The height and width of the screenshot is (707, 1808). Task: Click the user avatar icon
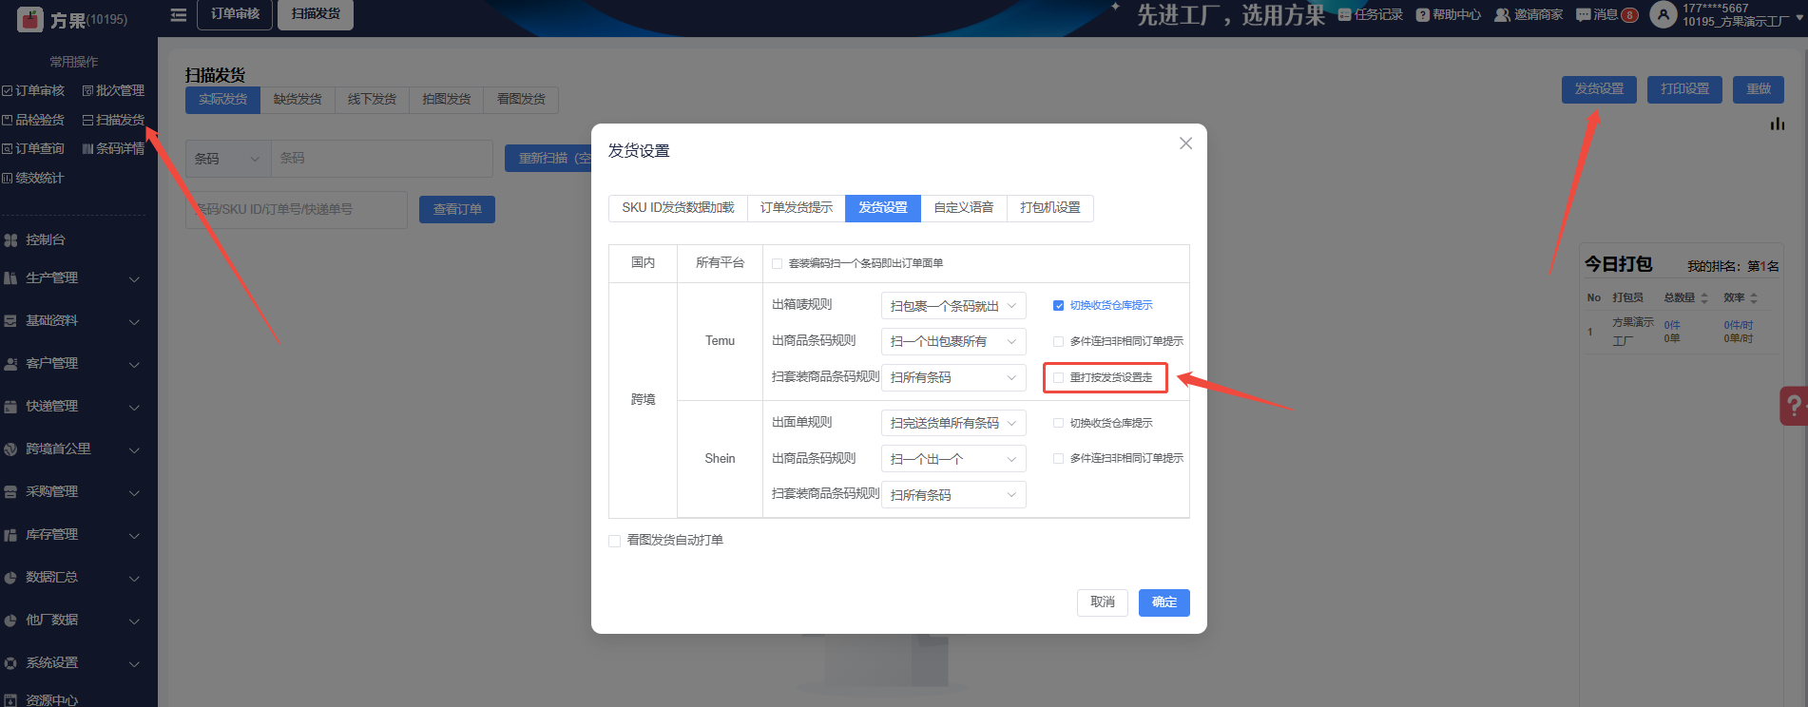(x=1663, y=15)
